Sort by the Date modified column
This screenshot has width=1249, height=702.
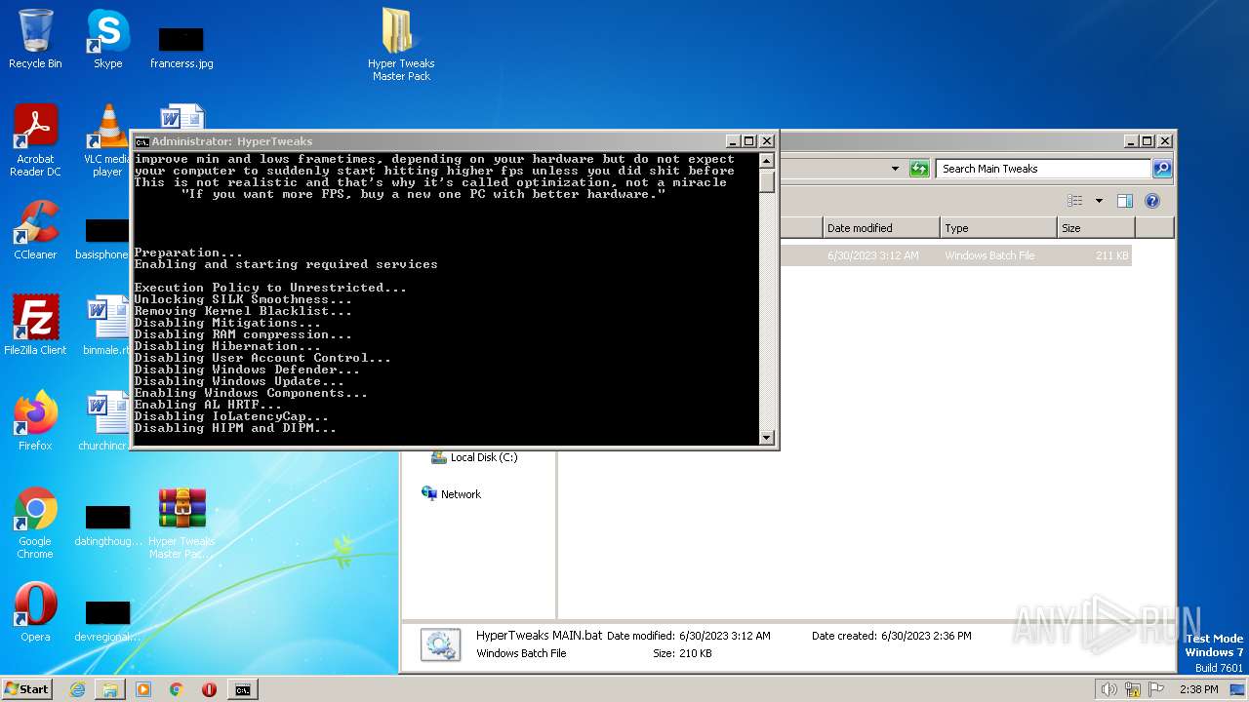[x=881, y=228]
